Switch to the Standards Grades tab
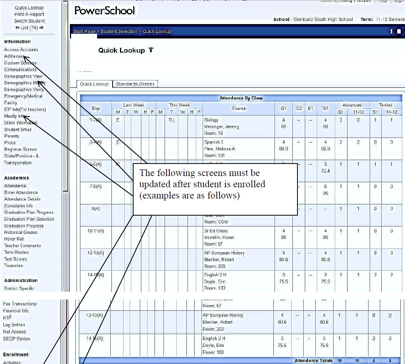 (x=135, y=84)
